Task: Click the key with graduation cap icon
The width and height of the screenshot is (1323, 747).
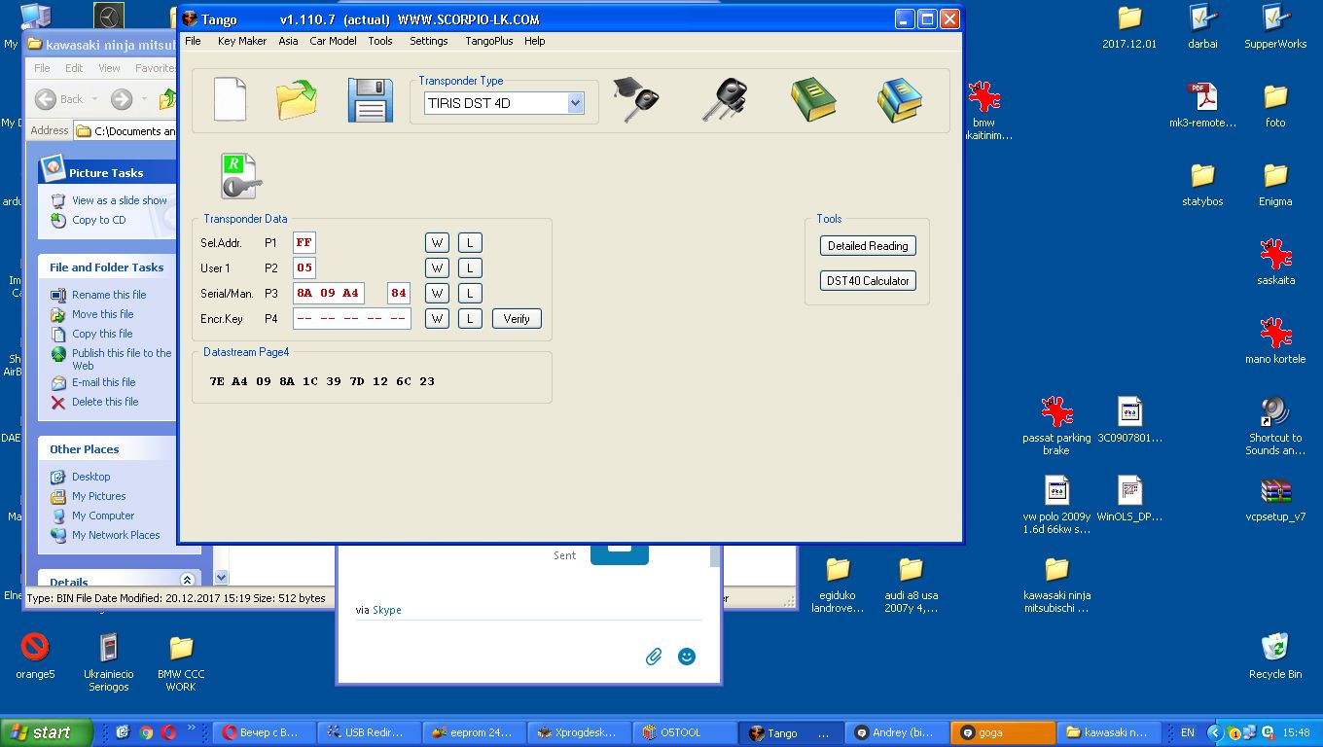Action: tap(636, 99)
